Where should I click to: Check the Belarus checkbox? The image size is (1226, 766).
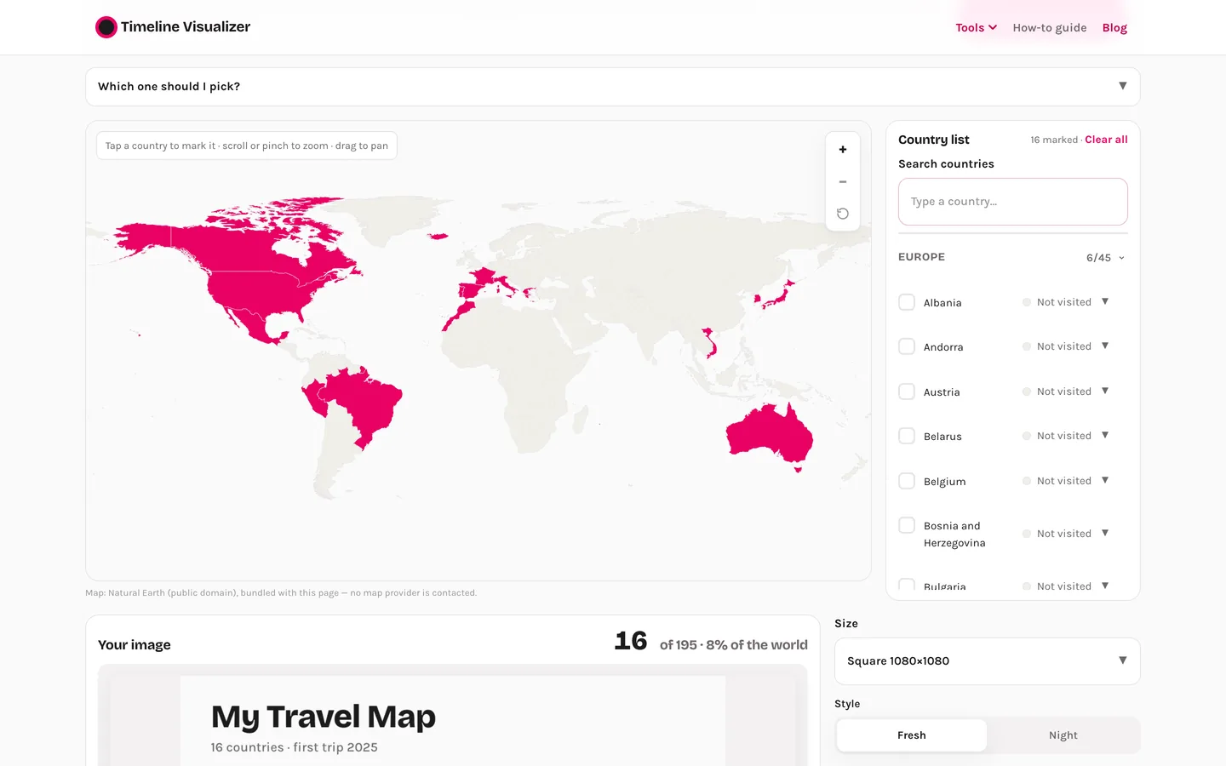click(907, 436)
